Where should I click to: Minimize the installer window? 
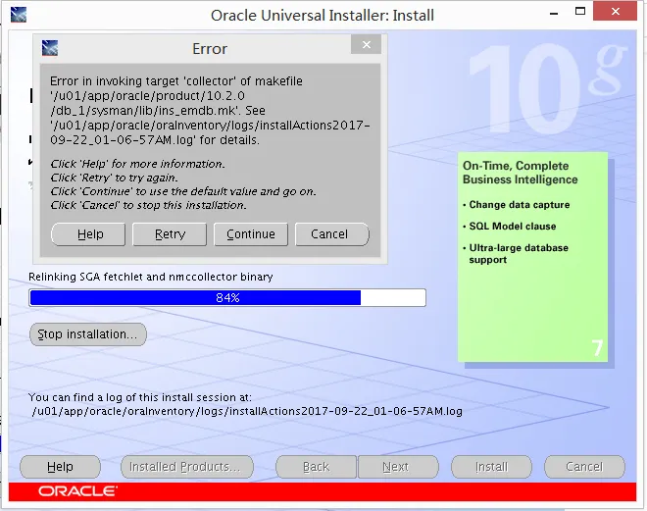[554, 13]
